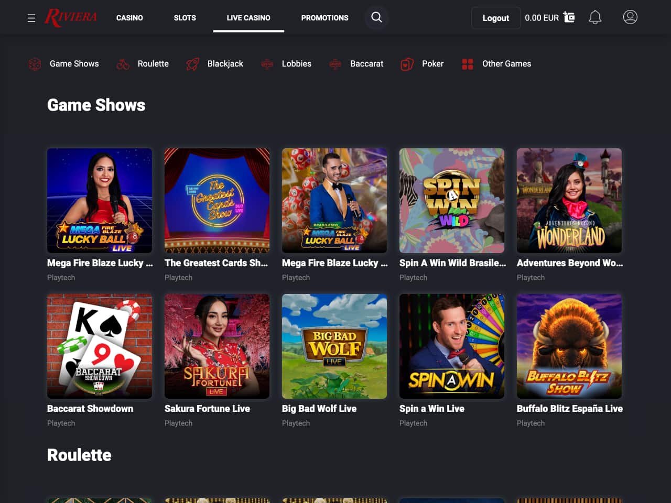Select the Other Games grid icon
This screenshot has width=671, height=503.
468,64
